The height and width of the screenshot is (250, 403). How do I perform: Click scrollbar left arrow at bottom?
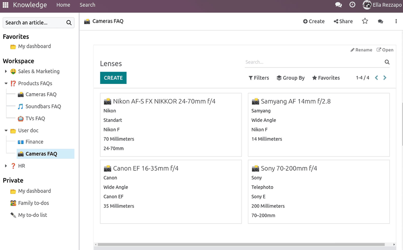click(96, 244)
